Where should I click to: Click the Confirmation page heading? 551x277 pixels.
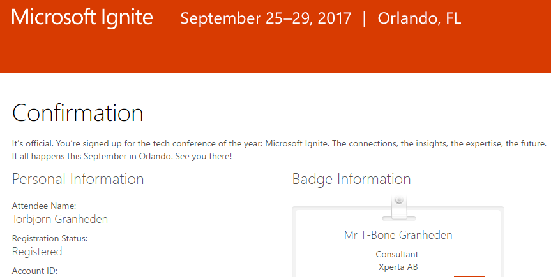[78, 113]
